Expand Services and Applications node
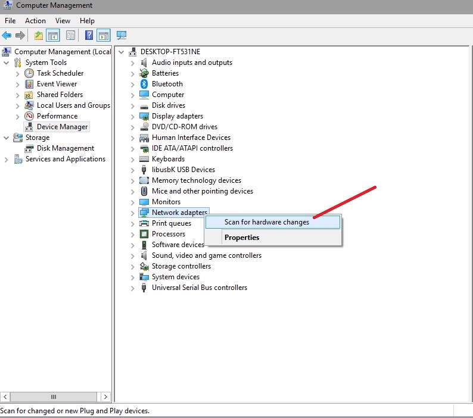Screen dimensions: 473x418 6,159
